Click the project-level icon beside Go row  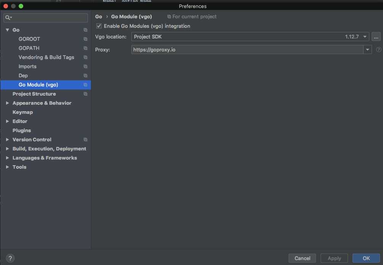point(85,30)
